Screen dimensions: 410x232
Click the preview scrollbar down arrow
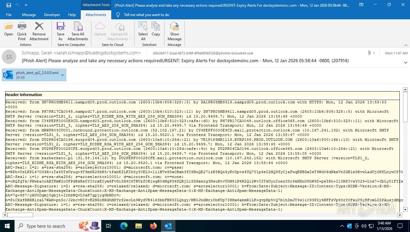tap(405, 209)
